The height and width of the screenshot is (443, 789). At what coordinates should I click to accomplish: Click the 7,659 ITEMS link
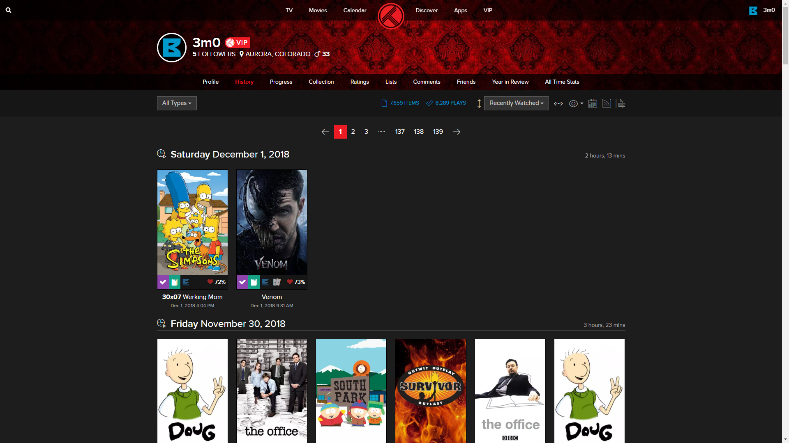400,103
